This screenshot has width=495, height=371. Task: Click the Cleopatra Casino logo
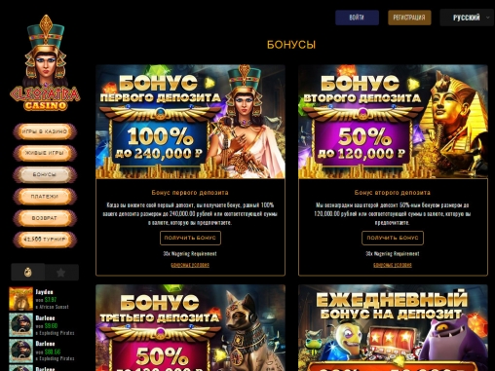[x=45, y=62]
